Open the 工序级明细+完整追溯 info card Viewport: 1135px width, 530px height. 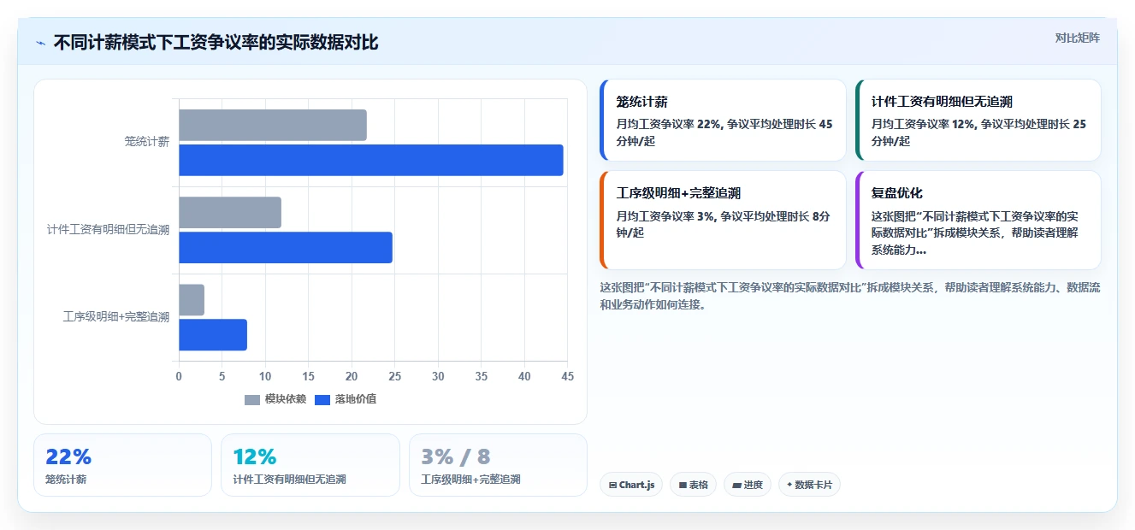coord(723,221)
